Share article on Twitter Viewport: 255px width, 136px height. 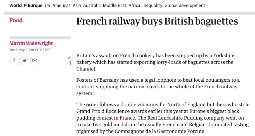click(x=25, y=60)
